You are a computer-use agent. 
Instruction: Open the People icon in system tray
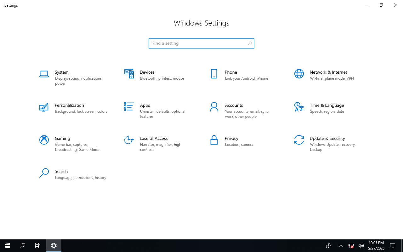pyautogui.click(x=328, y=246)
